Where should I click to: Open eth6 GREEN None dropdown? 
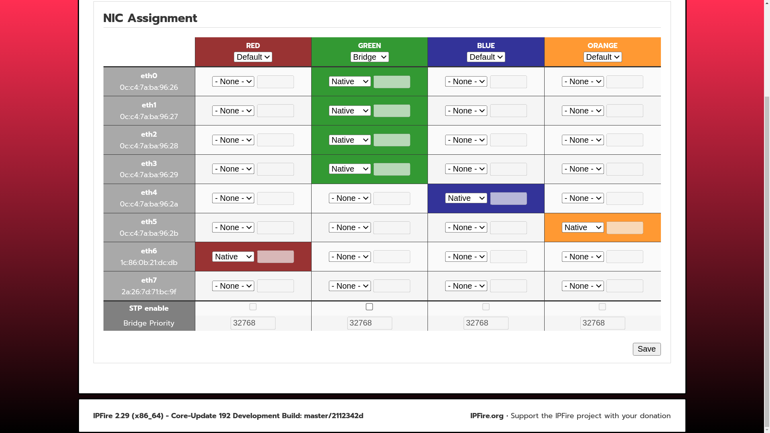(350, 257)
